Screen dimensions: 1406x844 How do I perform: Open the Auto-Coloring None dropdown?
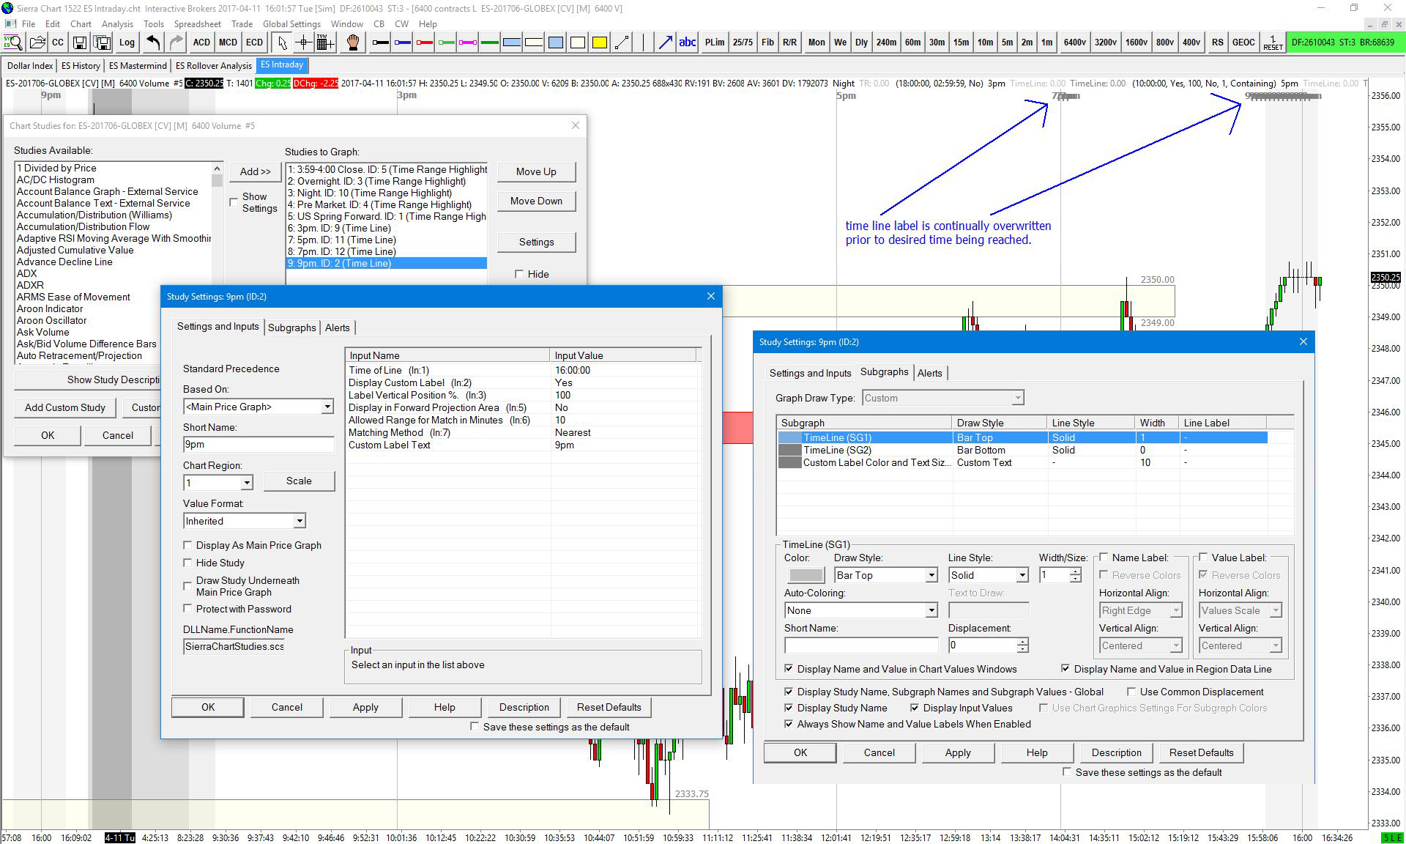931,610
